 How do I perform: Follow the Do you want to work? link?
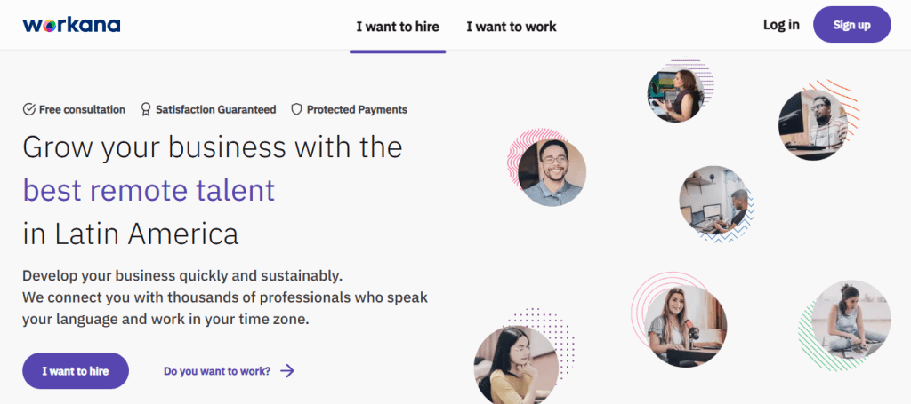click(x=217, y=371)
